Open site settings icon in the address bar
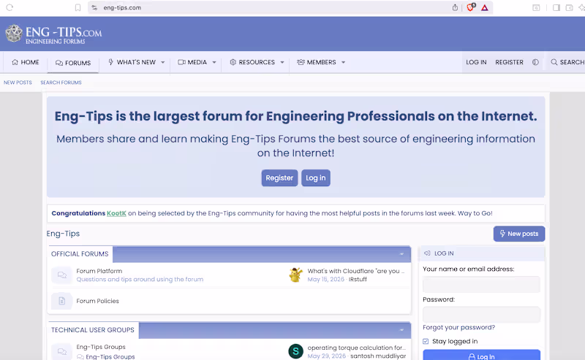 point(94,7)
